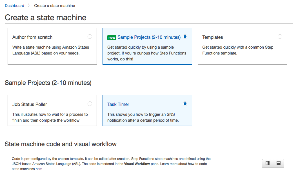298x172 pixels.
Task: Click the Author from scratch option card
Action: pos(52,46)
